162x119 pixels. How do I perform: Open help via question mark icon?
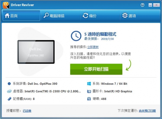pyautogui.click(x=143, y=5)
